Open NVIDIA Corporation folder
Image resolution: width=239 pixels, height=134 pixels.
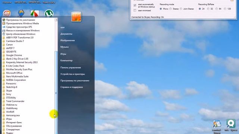(14, 80)
